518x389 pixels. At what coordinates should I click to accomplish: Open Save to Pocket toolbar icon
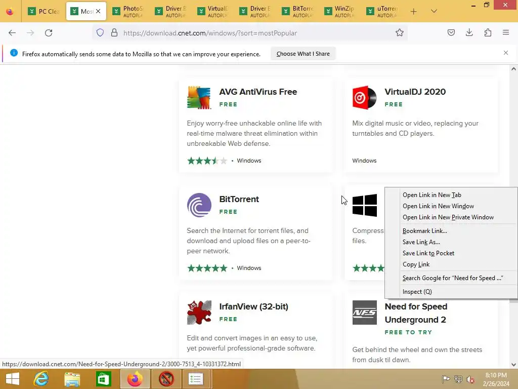[451, 33]
